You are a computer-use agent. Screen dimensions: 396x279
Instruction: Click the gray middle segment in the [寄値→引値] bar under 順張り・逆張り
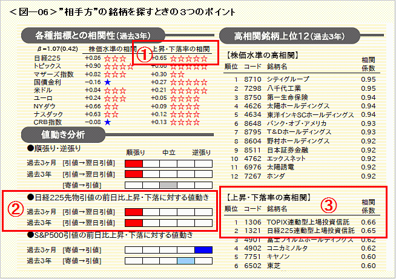click(168, 185)
